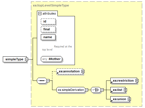Collapse the attributes box
The width and height of the screenshot is (145, 108).
pos(40,14)
